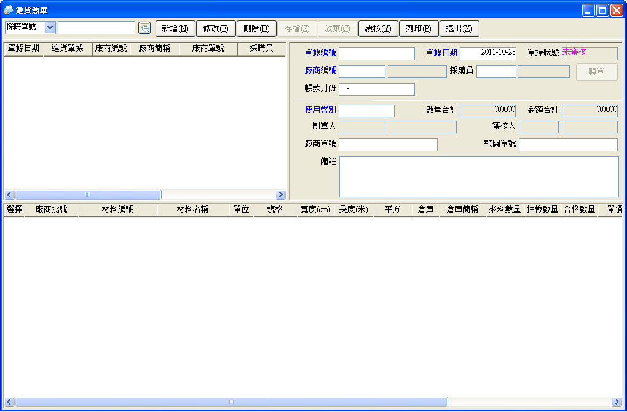627x412 pixels.
Task: Click the 材料編號 column header
Action: tap(118, 210)
